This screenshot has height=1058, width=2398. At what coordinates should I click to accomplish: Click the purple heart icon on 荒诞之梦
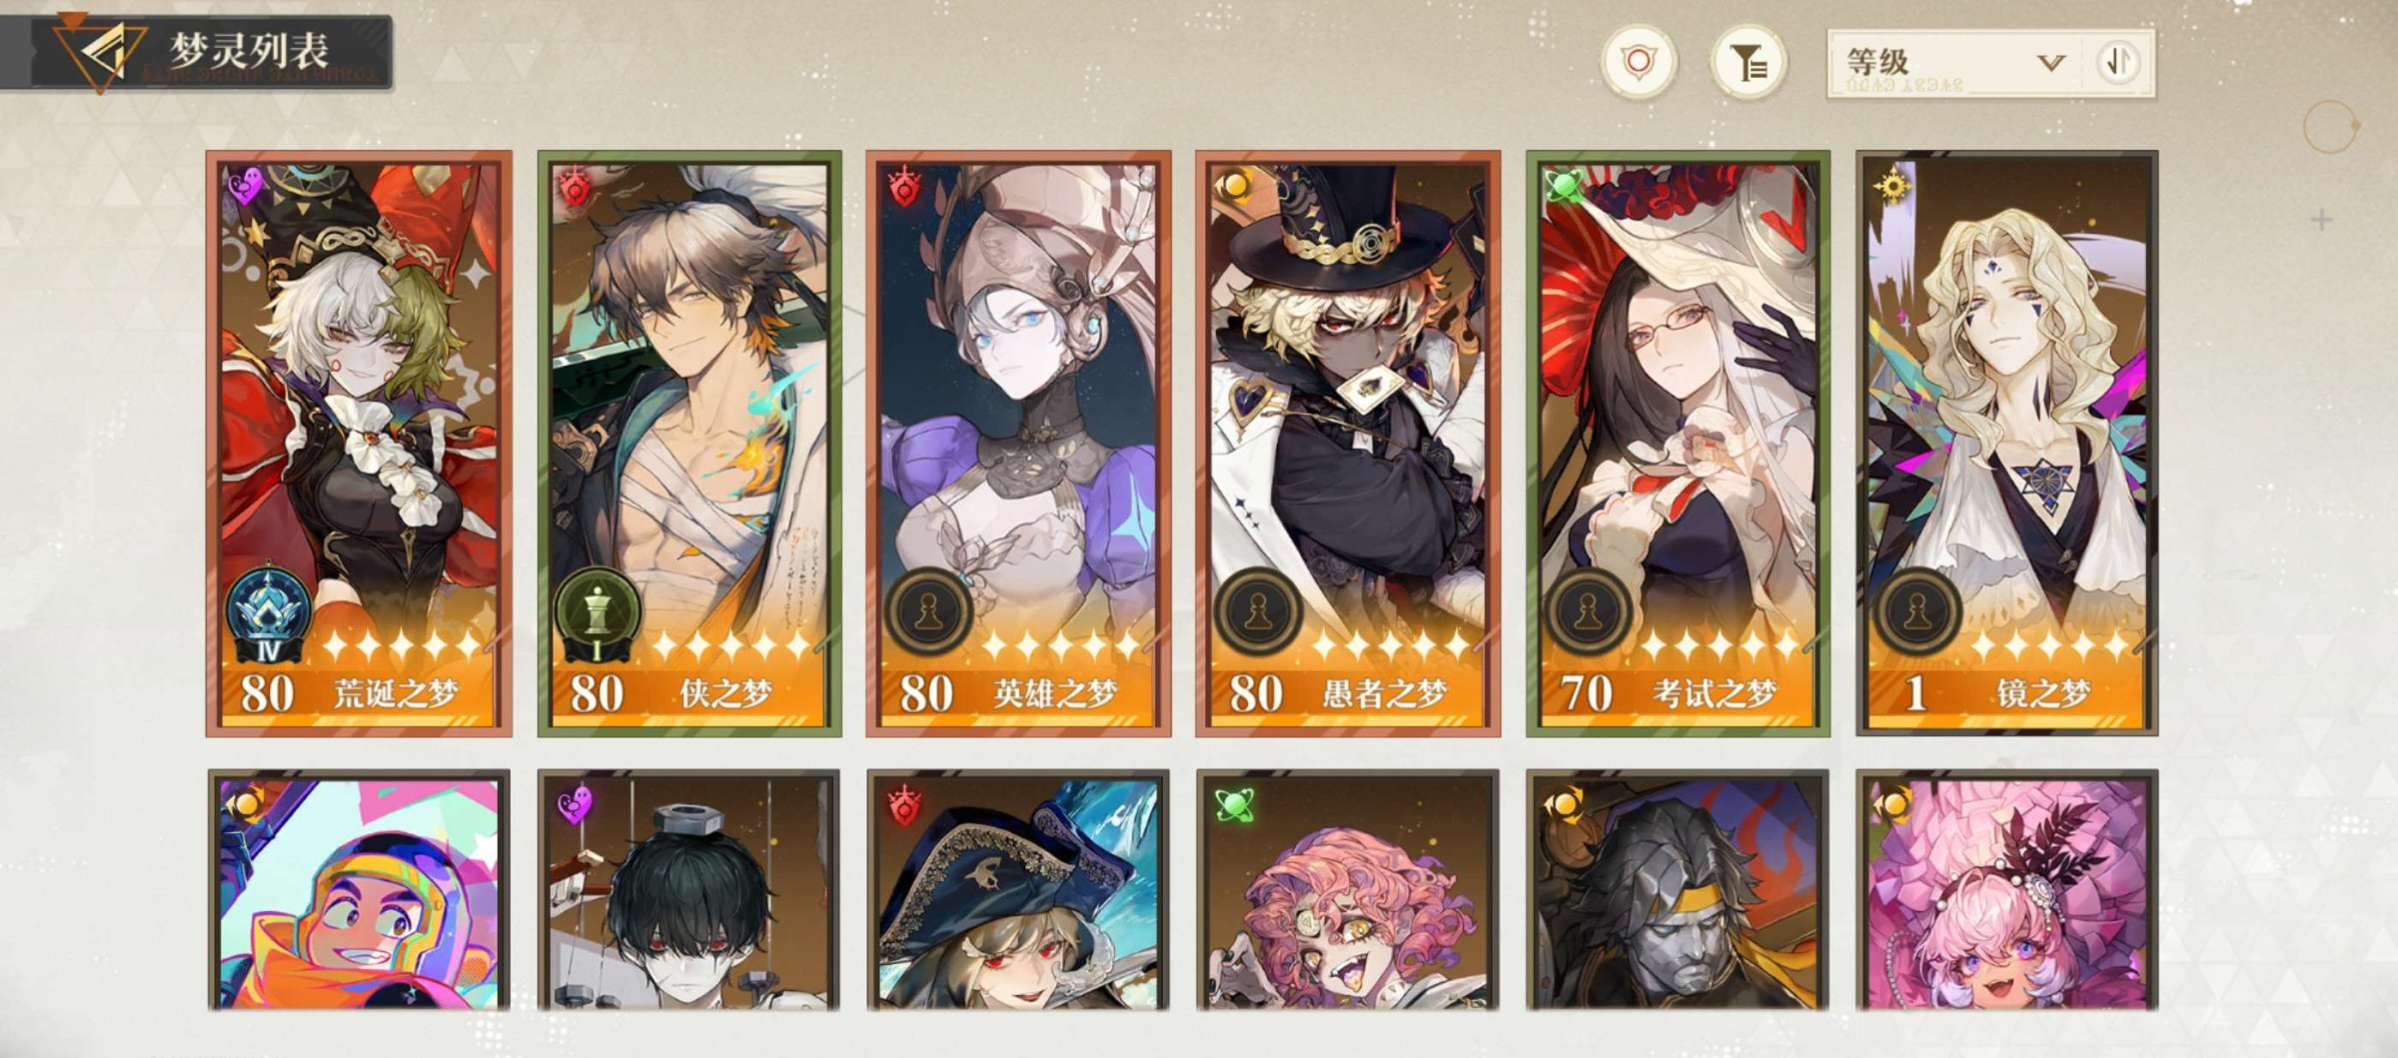pyautogui.click(x=247, y=186)
